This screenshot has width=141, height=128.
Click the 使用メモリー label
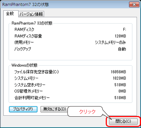point(24,43)
